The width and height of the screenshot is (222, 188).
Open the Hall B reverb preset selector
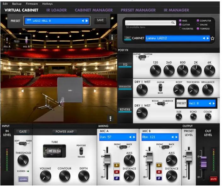click(202, 103)
